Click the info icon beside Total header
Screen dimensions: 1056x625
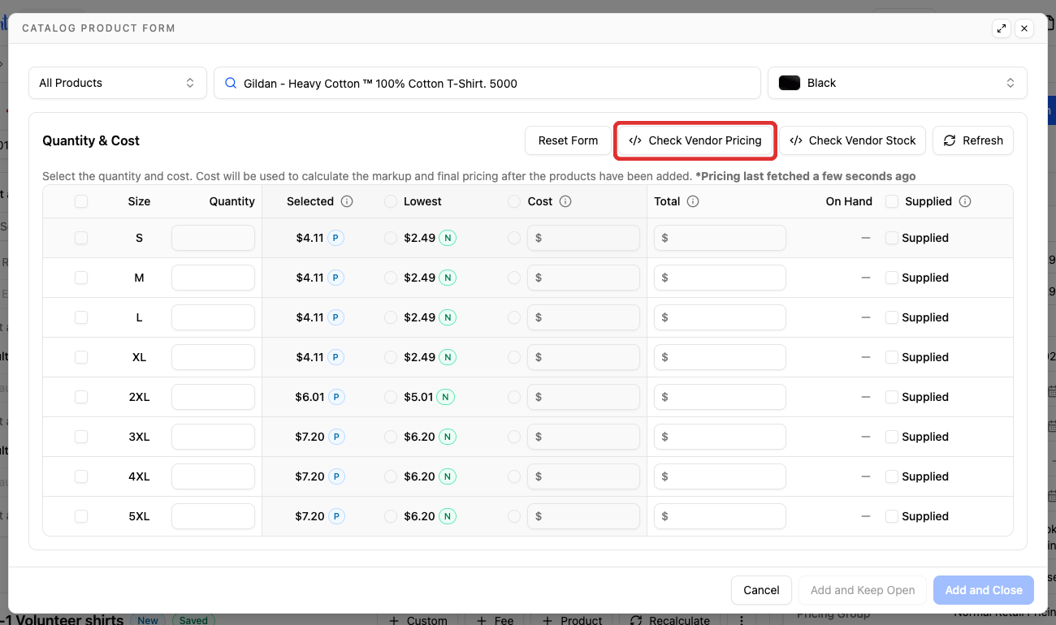pyautogui.click(x=693, y=201)
